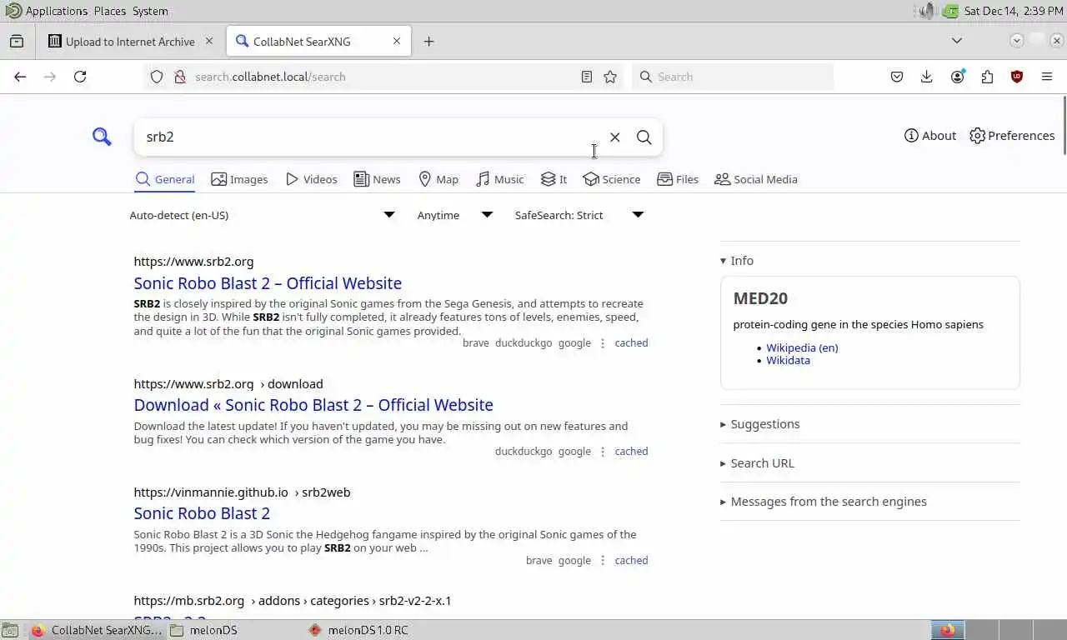1067x640 pixels.
Task: Switch to News search category
Action: (377, 179)
